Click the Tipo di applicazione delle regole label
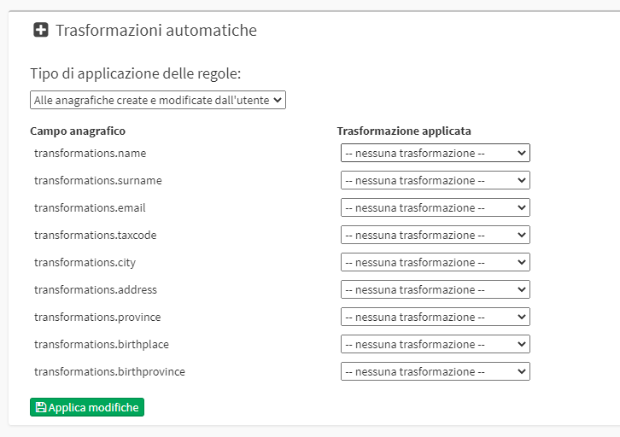Screen dimensions: 620x437 [x=136, y=73]
